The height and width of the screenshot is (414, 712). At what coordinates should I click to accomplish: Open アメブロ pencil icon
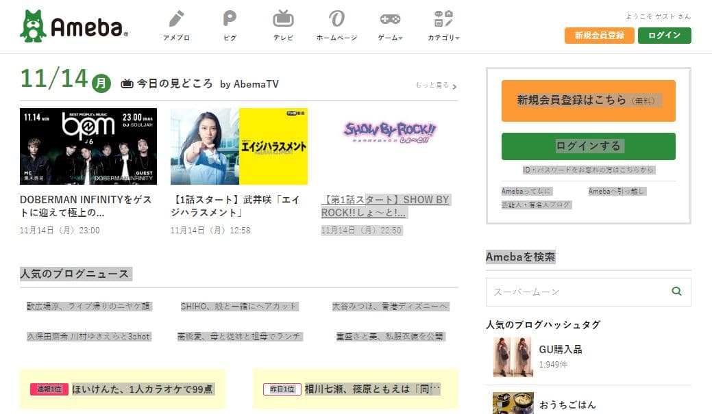click(x=176, y=18)
